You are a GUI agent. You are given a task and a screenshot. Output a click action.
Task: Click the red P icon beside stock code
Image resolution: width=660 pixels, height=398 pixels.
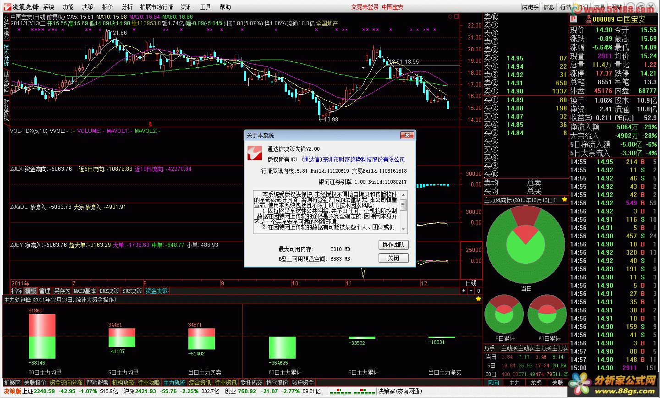pyautogui.click(x=573, y=19)
